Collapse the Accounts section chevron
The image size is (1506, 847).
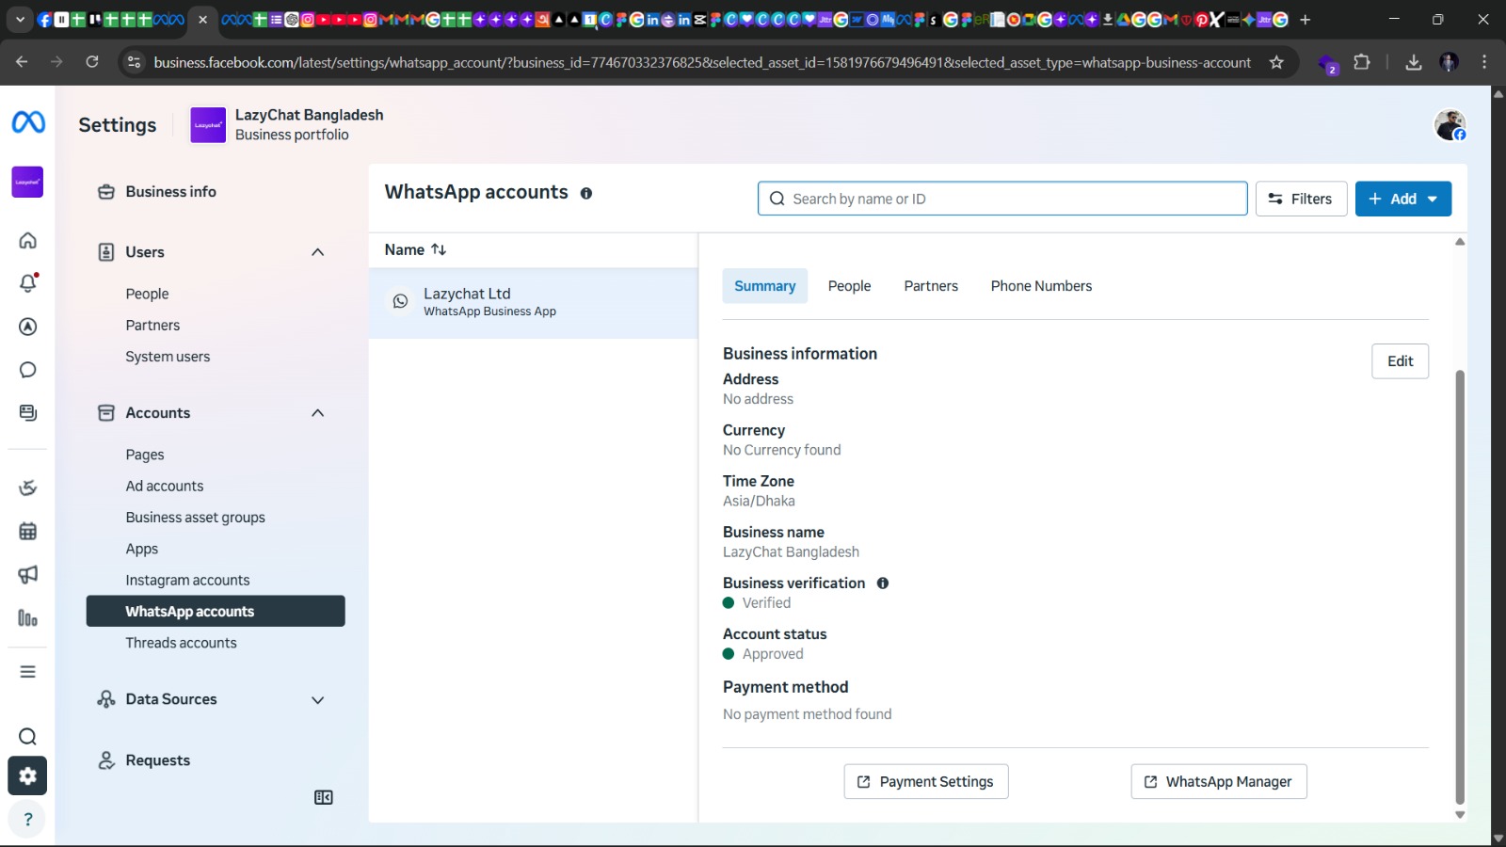(318, 413)
